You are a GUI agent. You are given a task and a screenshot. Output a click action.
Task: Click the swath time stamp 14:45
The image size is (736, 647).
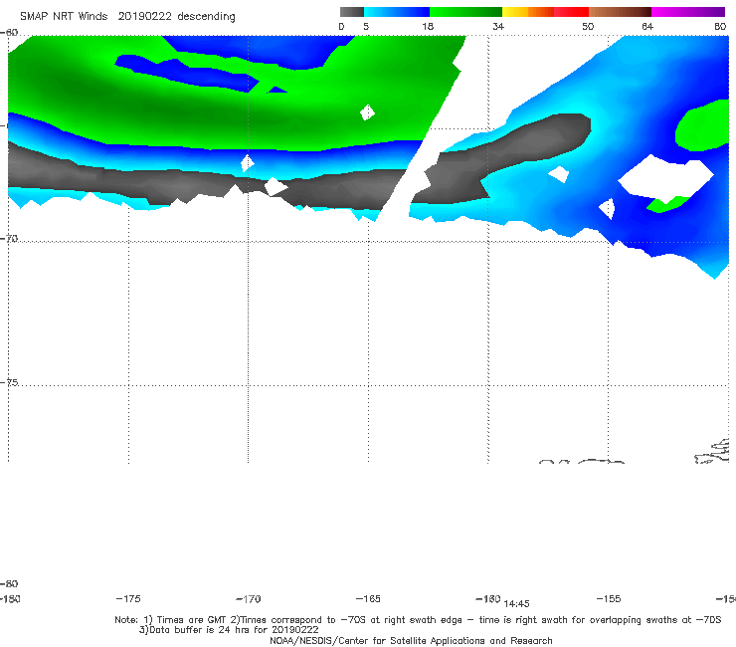[x=516, y=604]
